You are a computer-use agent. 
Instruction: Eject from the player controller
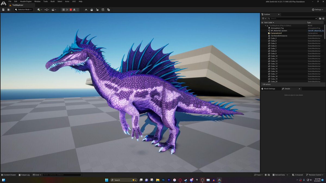coord(74,9)
